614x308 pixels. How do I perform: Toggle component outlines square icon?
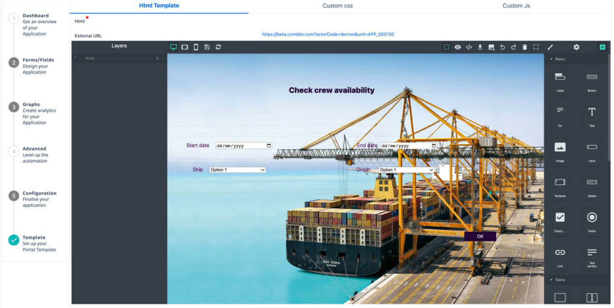point(447,47)
